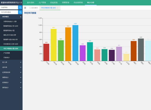
Task: Focus the 快速导航 input field
Action: tap(9, 8)
